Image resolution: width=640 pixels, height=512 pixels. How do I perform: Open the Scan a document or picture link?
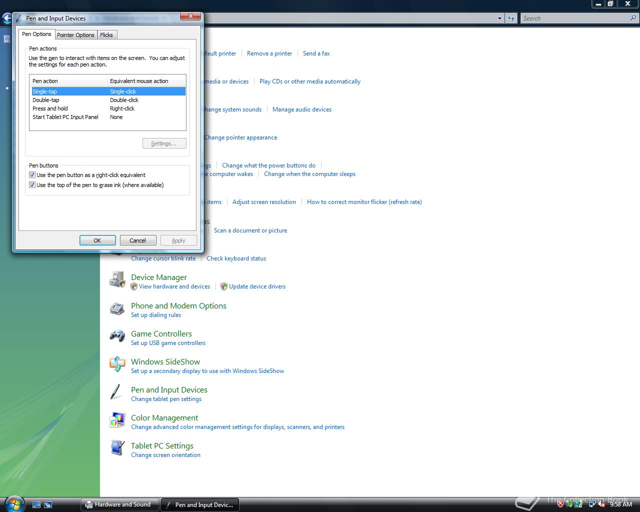point(250,230)
